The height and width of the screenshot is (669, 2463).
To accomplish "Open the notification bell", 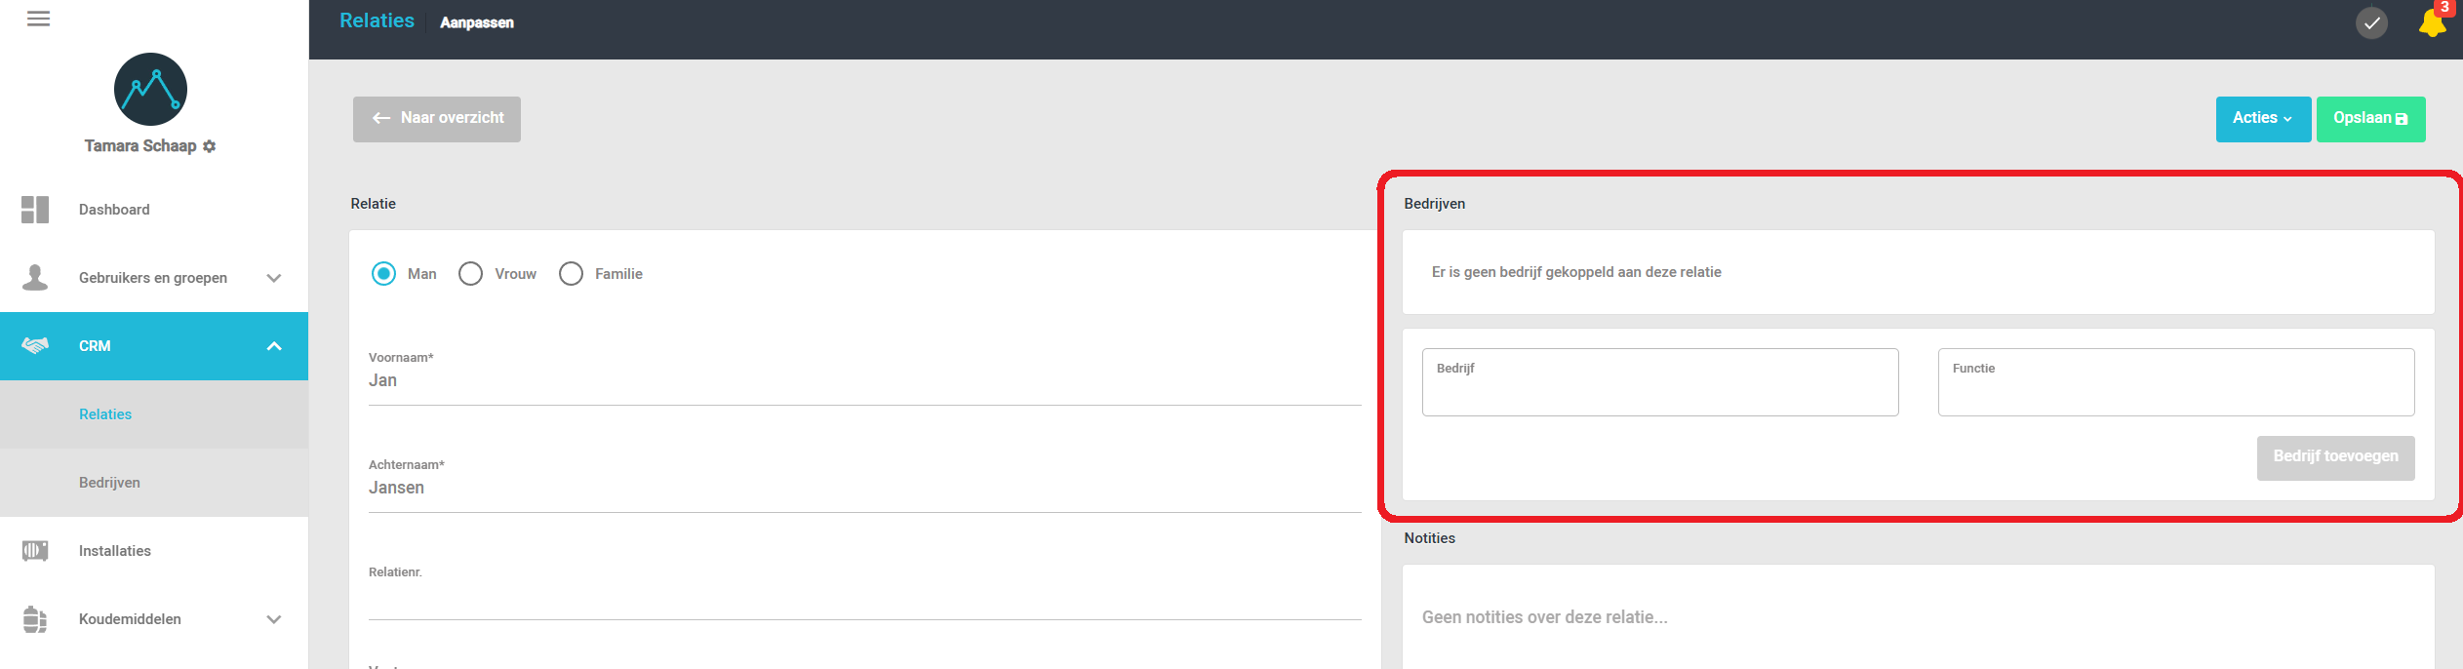I will [2432, 22].
